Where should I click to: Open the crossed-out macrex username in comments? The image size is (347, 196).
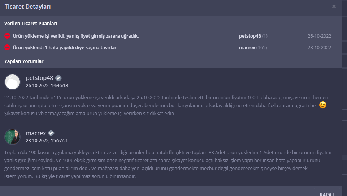(x=36, y=133)
